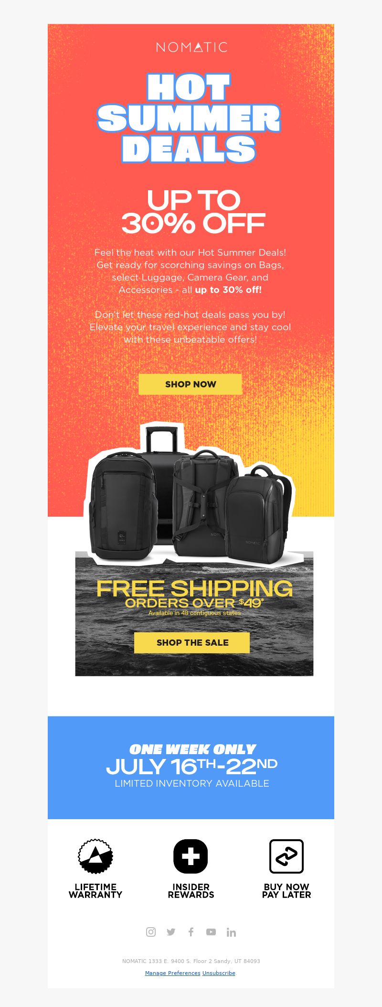Click the LIFETIME WARRANTY label text
This screenshot has width=382, height=1007.
pos(95,891)
